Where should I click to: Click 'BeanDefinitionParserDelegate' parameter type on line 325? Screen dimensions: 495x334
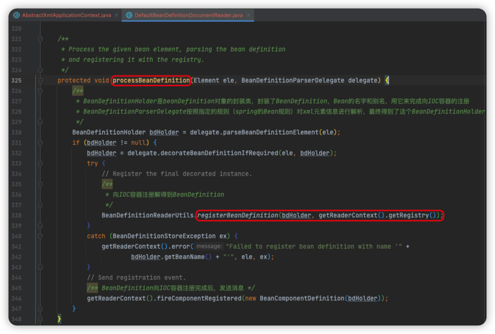[x=293, y=80]
